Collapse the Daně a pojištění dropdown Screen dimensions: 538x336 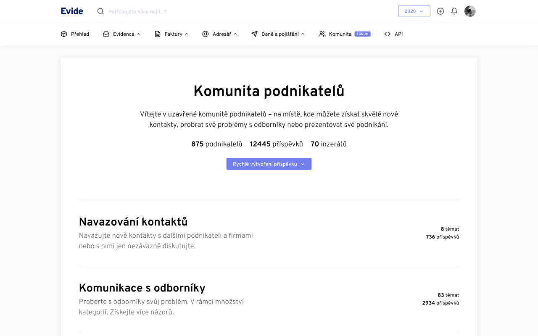pyautogui.click(x=303, y=34)
